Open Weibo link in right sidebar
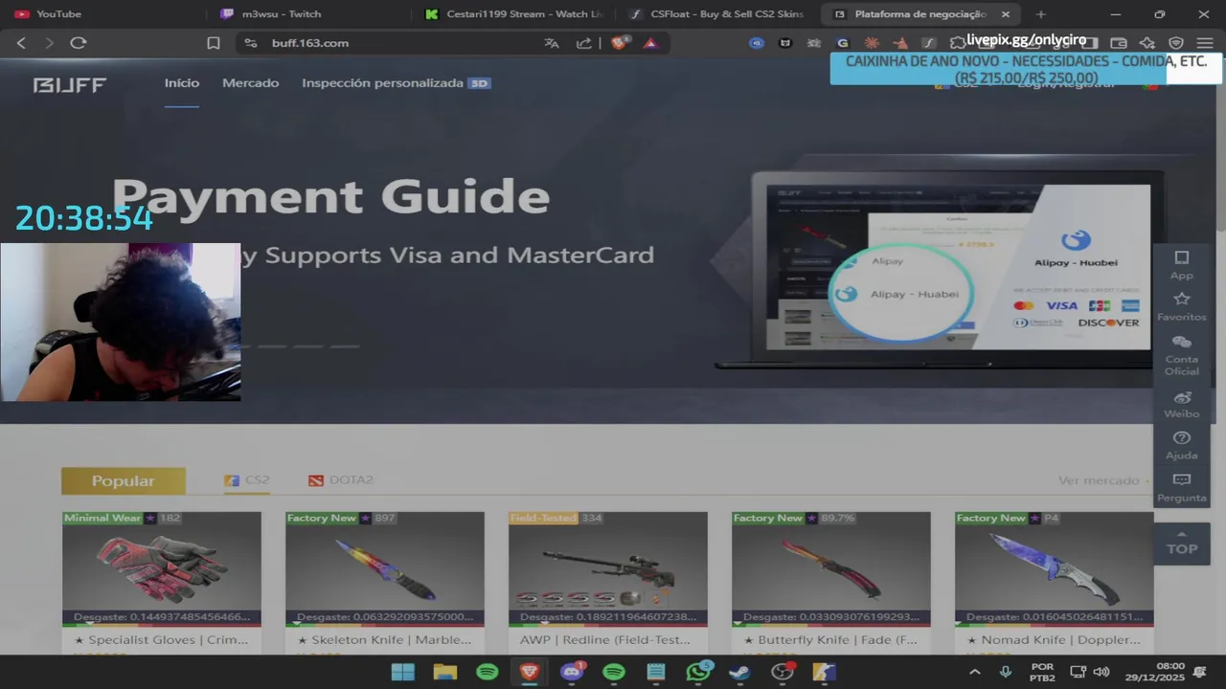 [1182, 405]
